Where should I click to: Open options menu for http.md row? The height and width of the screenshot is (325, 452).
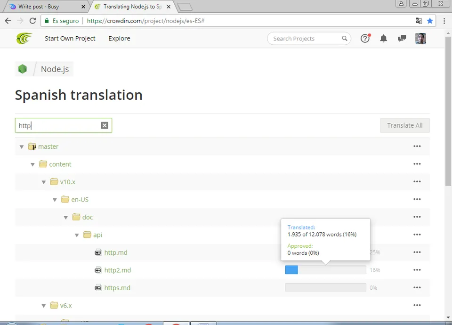click(417, 252)
